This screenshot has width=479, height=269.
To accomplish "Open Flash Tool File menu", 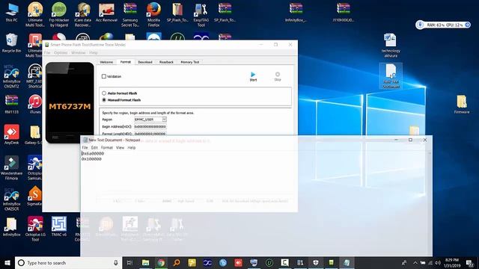I will pyautogui.click(x=47, y=52).
